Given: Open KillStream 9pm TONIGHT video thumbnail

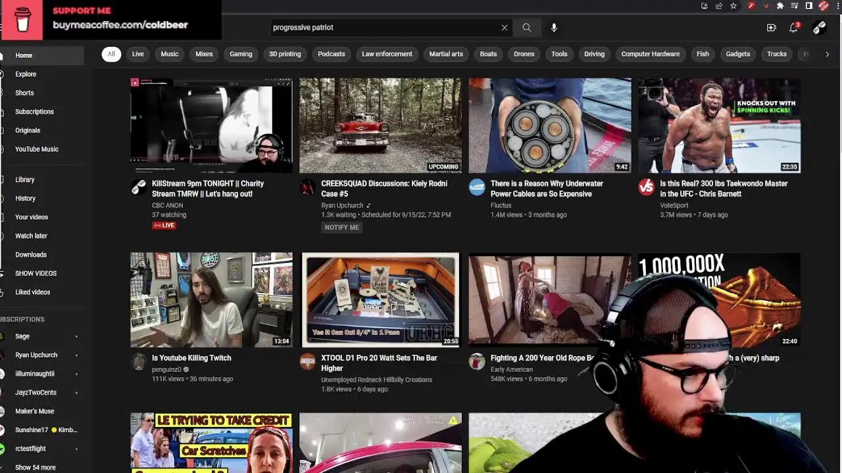Looking at the screenshot, I should pos(211,125).
